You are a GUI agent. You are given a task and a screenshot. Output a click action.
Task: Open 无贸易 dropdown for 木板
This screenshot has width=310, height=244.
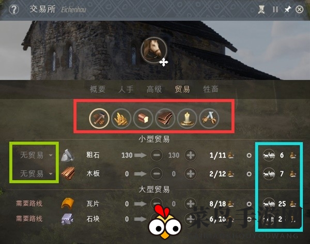point(36,174)
